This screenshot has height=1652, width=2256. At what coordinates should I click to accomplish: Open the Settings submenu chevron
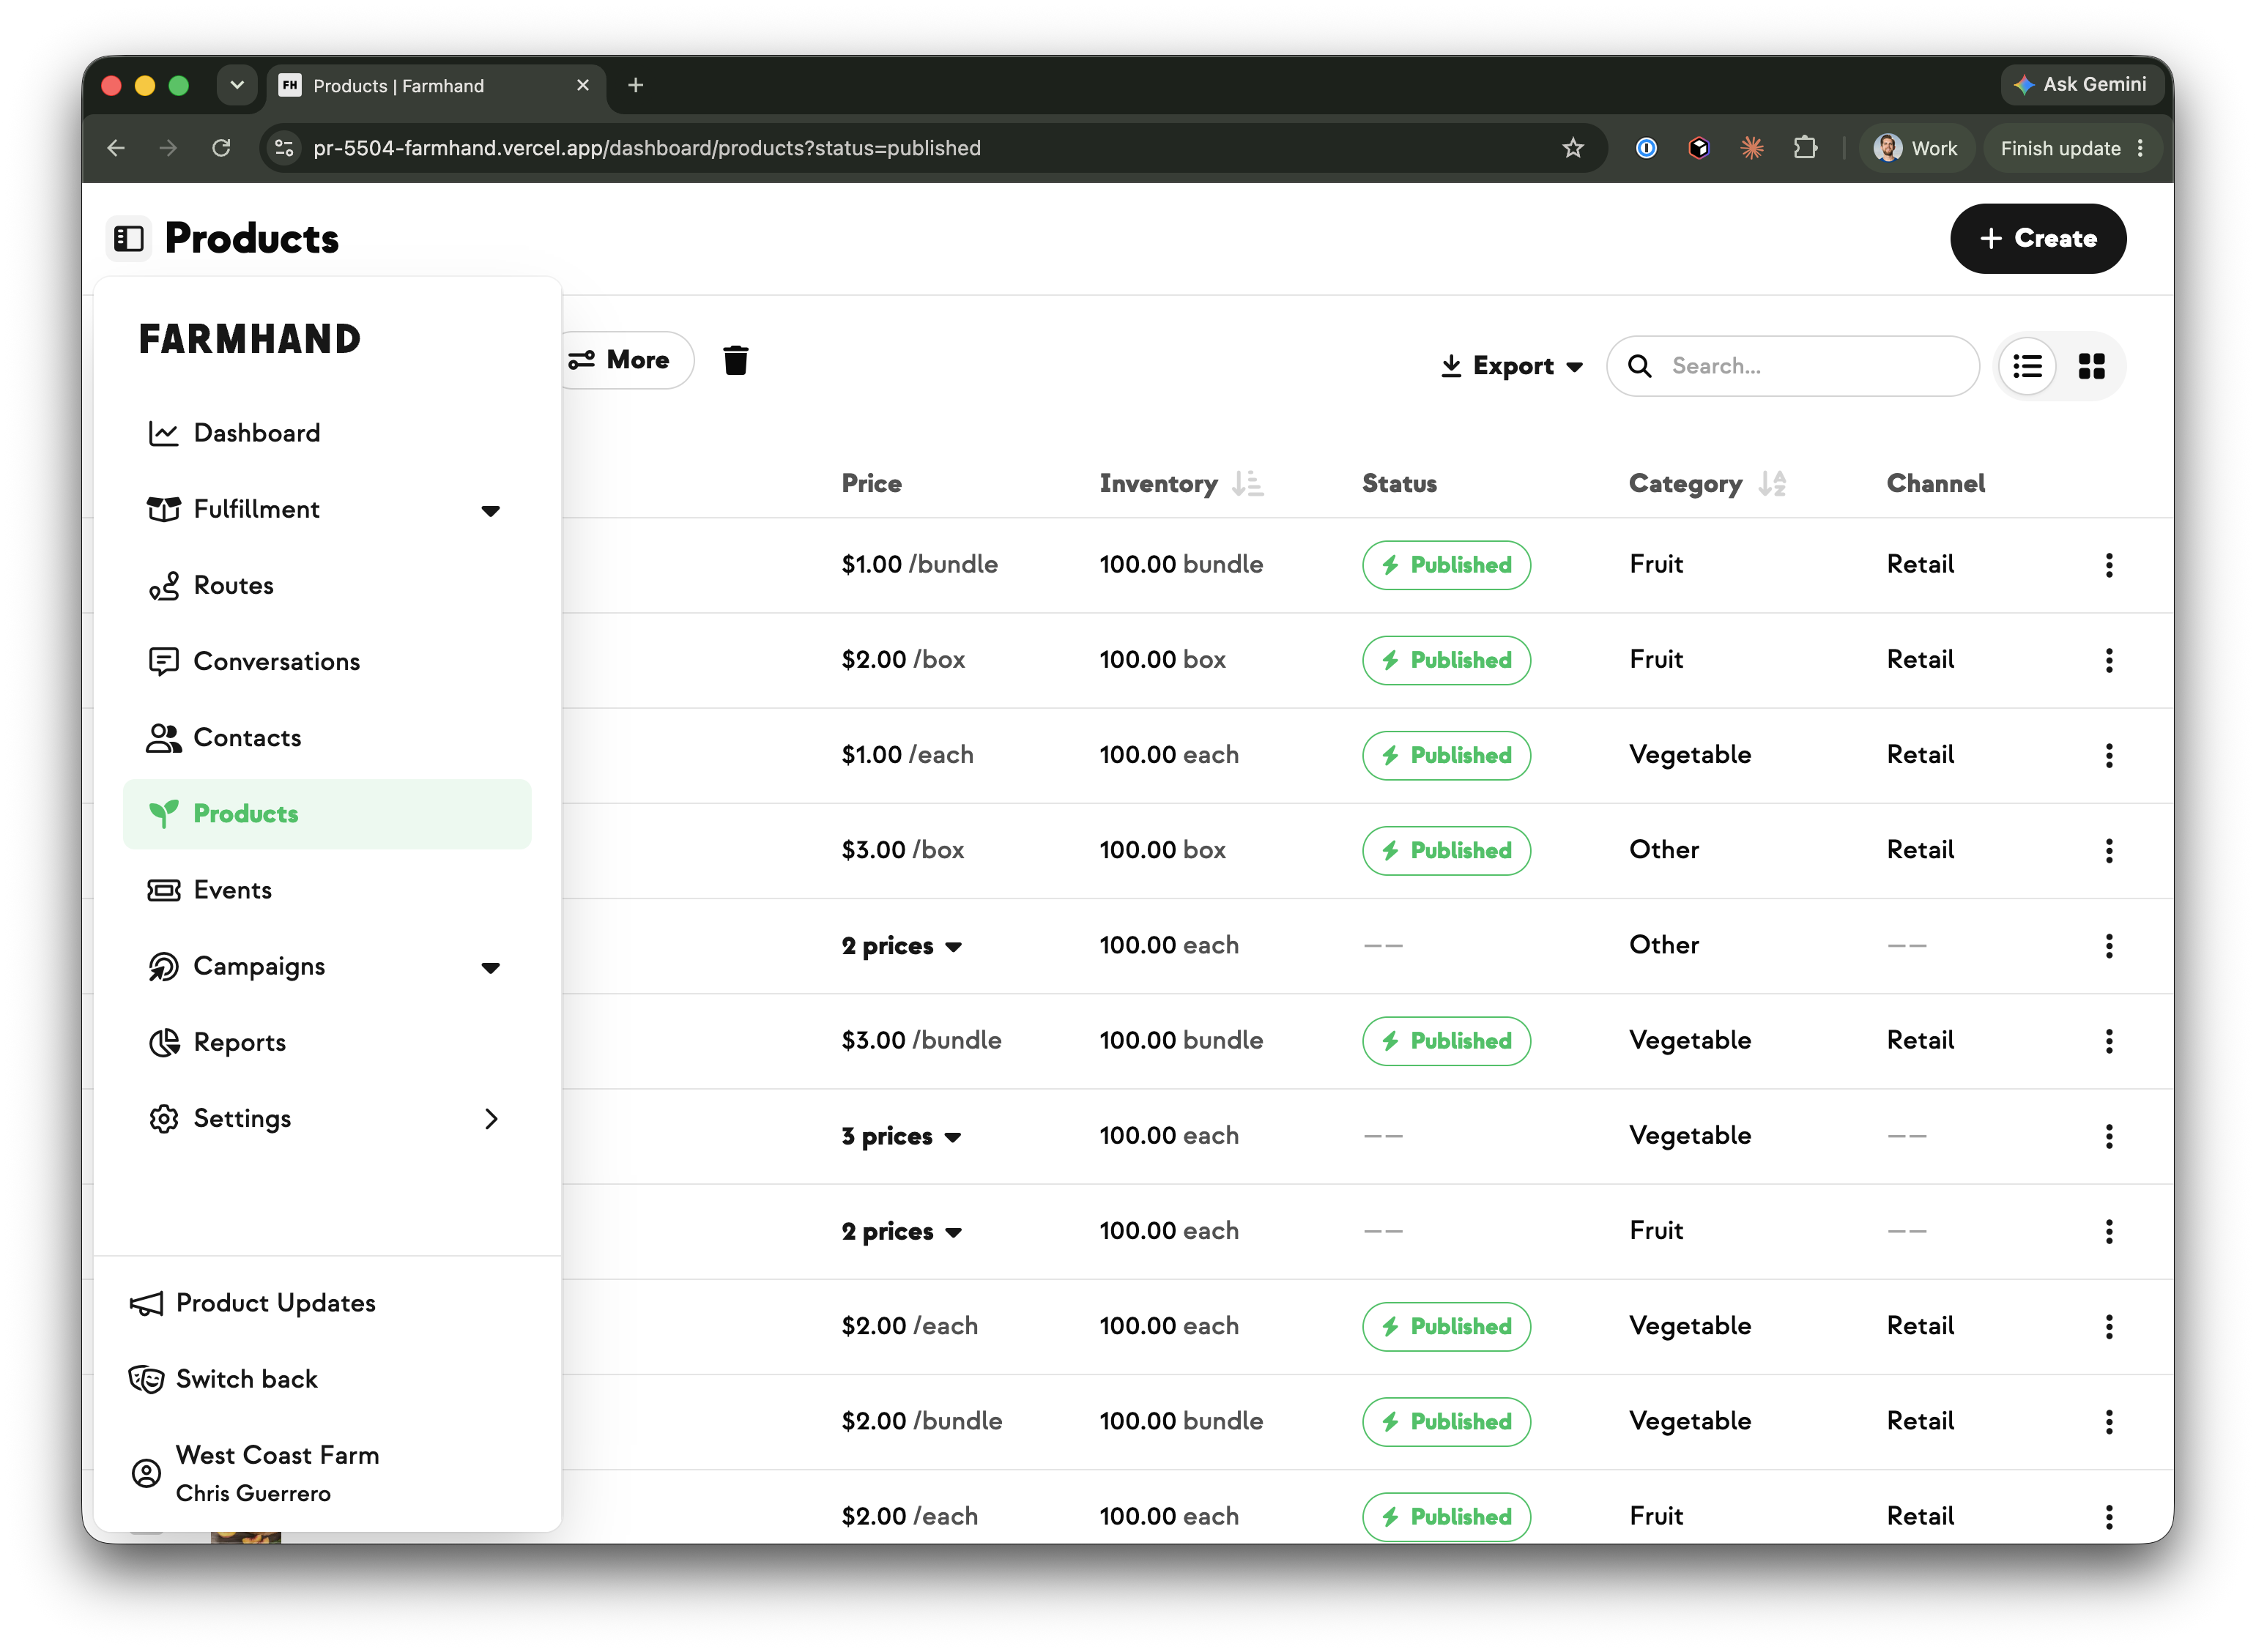pyautogui.click(x=491, y=1119)
